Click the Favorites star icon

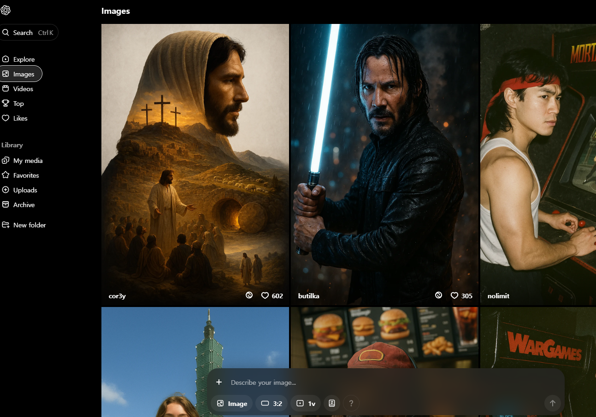coord(6,175)
